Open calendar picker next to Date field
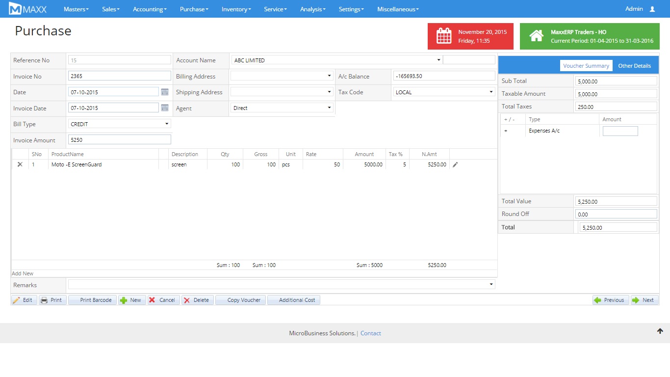The width and height of the screenshot is (670, 377). [x=165, y=92]
